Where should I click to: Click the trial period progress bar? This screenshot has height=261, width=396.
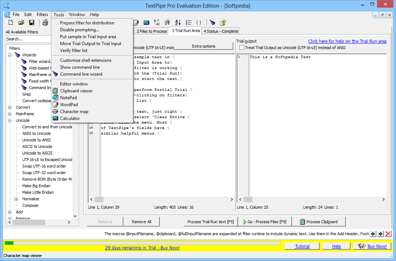pos(142,243)
